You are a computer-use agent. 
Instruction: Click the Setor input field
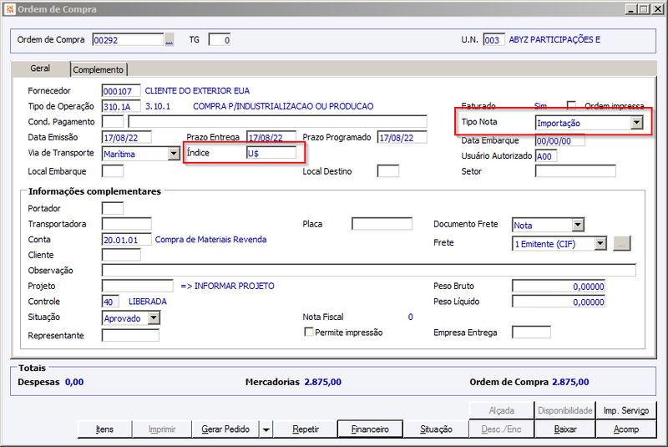575,171
